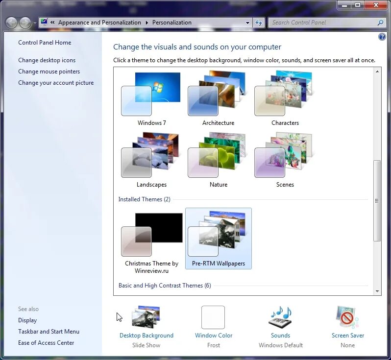Click the theme list scrollbar thumb
This screenshot has width=391, height=360.
tap(377, 201)
